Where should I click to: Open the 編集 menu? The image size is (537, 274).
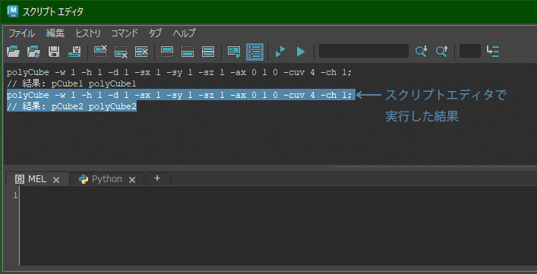55,33
